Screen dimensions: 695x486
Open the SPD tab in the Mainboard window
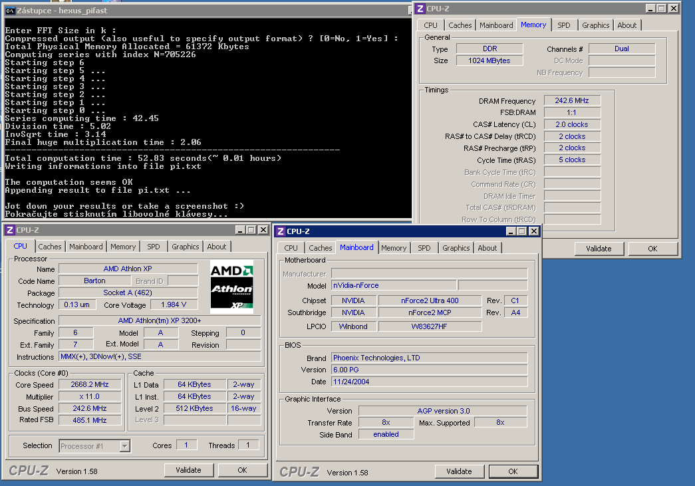(424, 248)
